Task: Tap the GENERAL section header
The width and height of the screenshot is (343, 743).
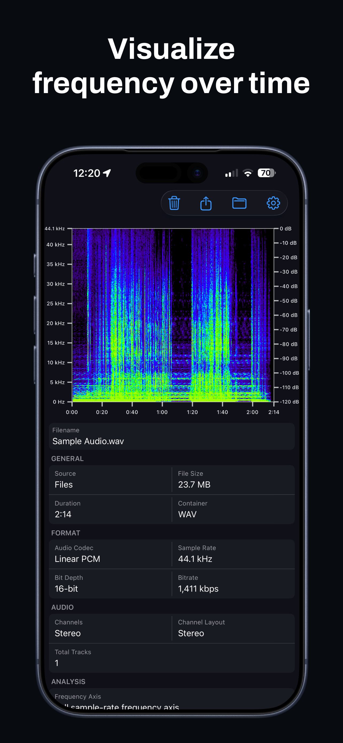Action: [67, 459]
